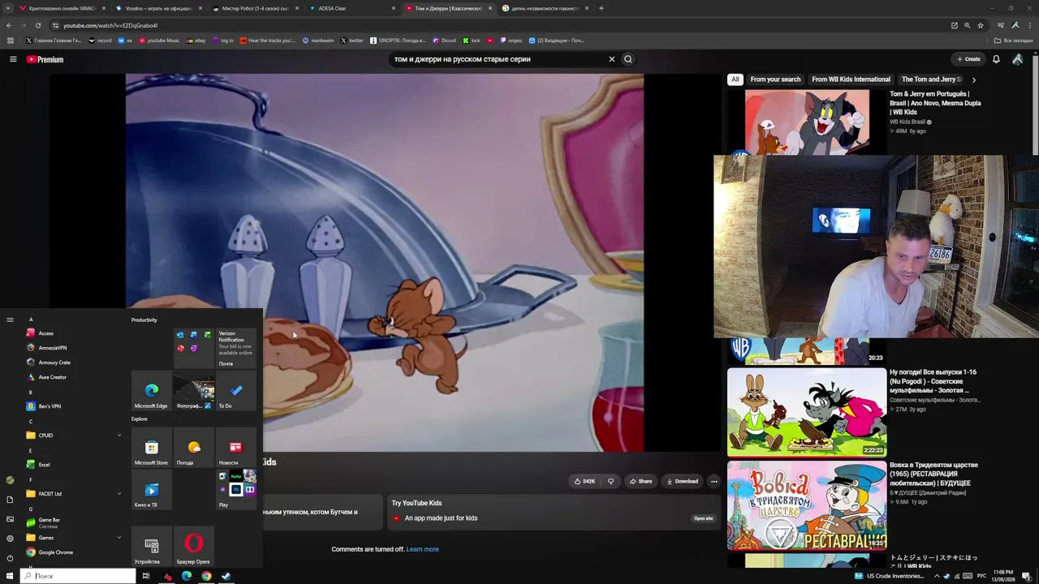Open a new browser tab
Image resolution: width=1039 pixels, height=584 pixels.
pyautogui.click(x=601, y=8)
